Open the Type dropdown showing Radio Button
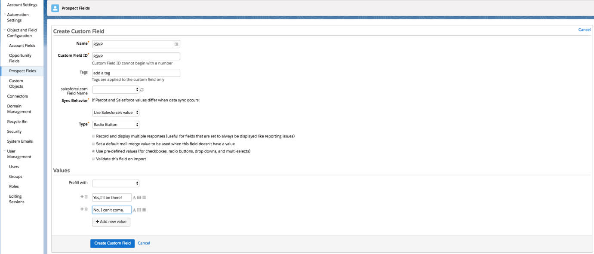 (x=116, y=125)
